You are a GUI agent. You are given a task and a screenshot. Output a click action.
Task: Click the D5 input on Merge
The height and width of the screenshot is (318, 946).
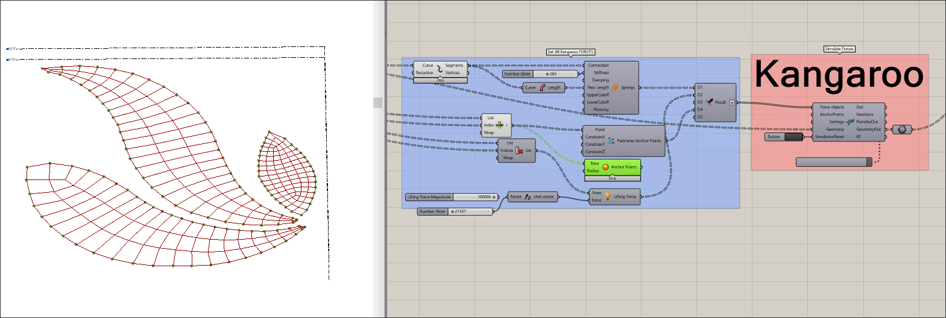coord(700,117)
